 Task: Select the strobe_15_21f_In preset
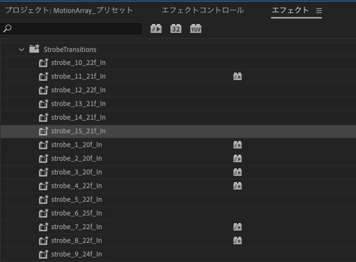[78, 131]
